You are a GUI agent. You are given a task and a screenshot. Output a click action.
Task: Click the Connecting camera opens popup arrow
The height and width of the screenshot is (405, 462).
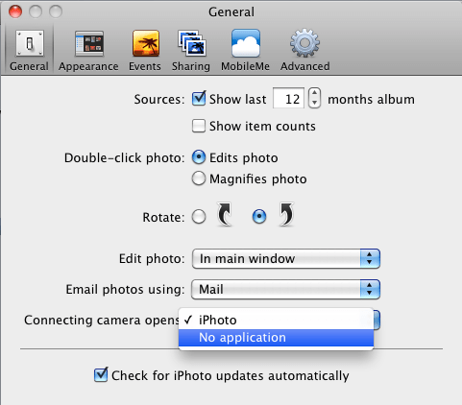(377, 320)
